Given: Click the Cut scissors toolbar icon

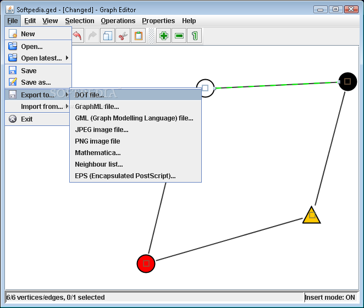Looking at the screenshot, I should [x=123, y=36].
